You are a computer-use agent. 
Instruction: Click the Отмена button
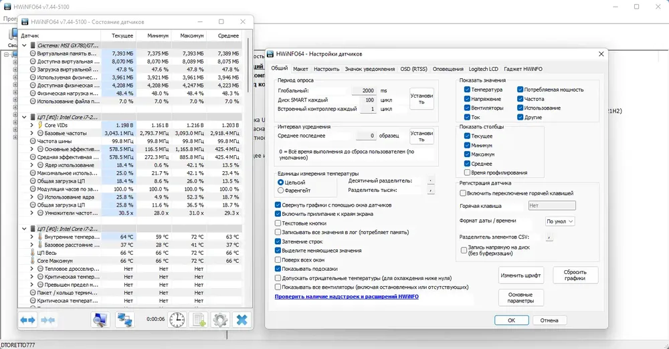click(x=549, y=320)
